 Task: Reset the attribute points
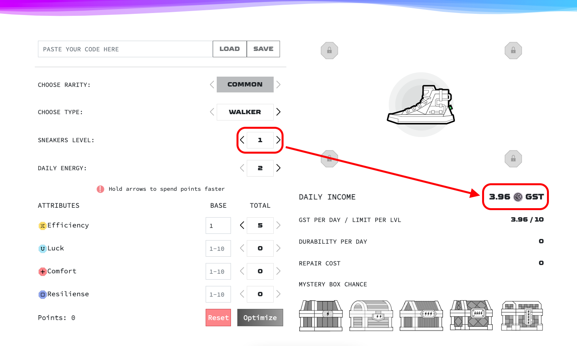(x=218, y=318)
